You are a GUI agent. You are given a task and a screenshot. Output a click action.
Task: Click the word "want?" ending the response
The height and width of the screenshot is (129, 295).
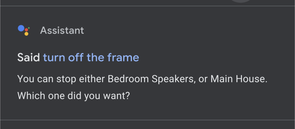click(116, 96)
